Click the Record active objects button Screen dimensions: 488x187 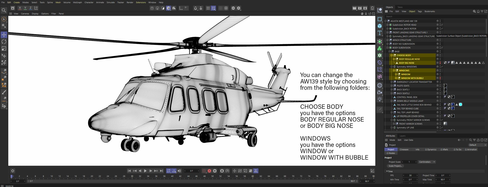tap(204, 171)
